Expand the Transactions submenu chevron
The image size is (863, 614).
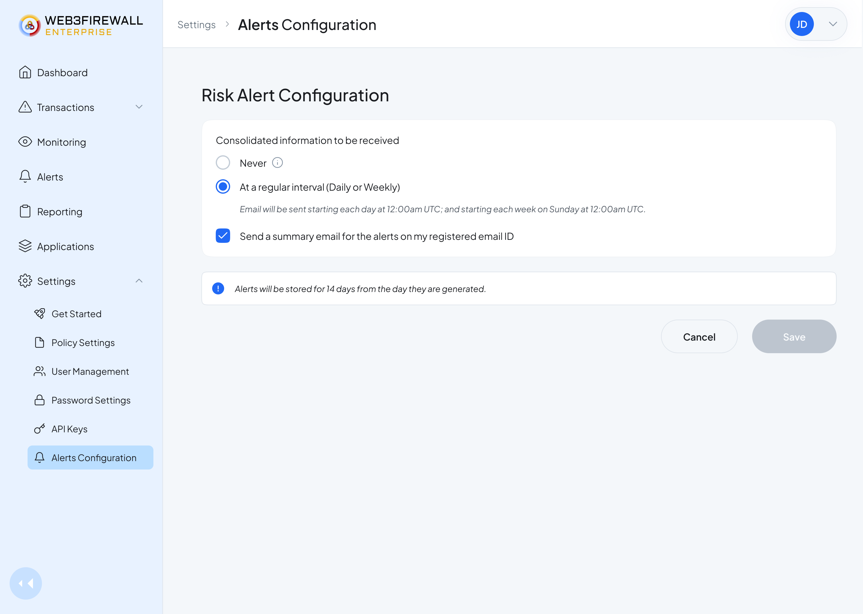pyautogui.click(x=139, y=107)
